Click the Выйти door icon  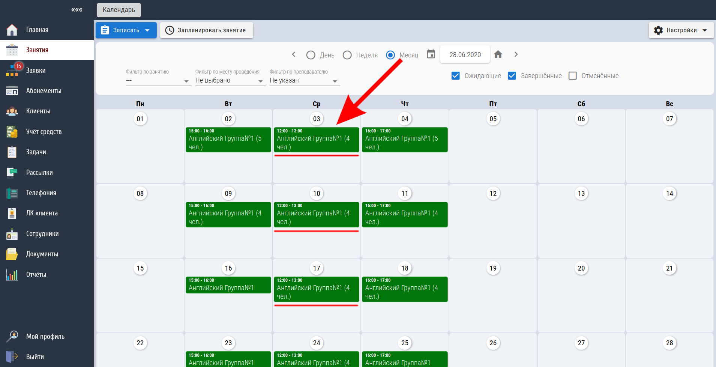pyautogui.click(x=12, y=357)
